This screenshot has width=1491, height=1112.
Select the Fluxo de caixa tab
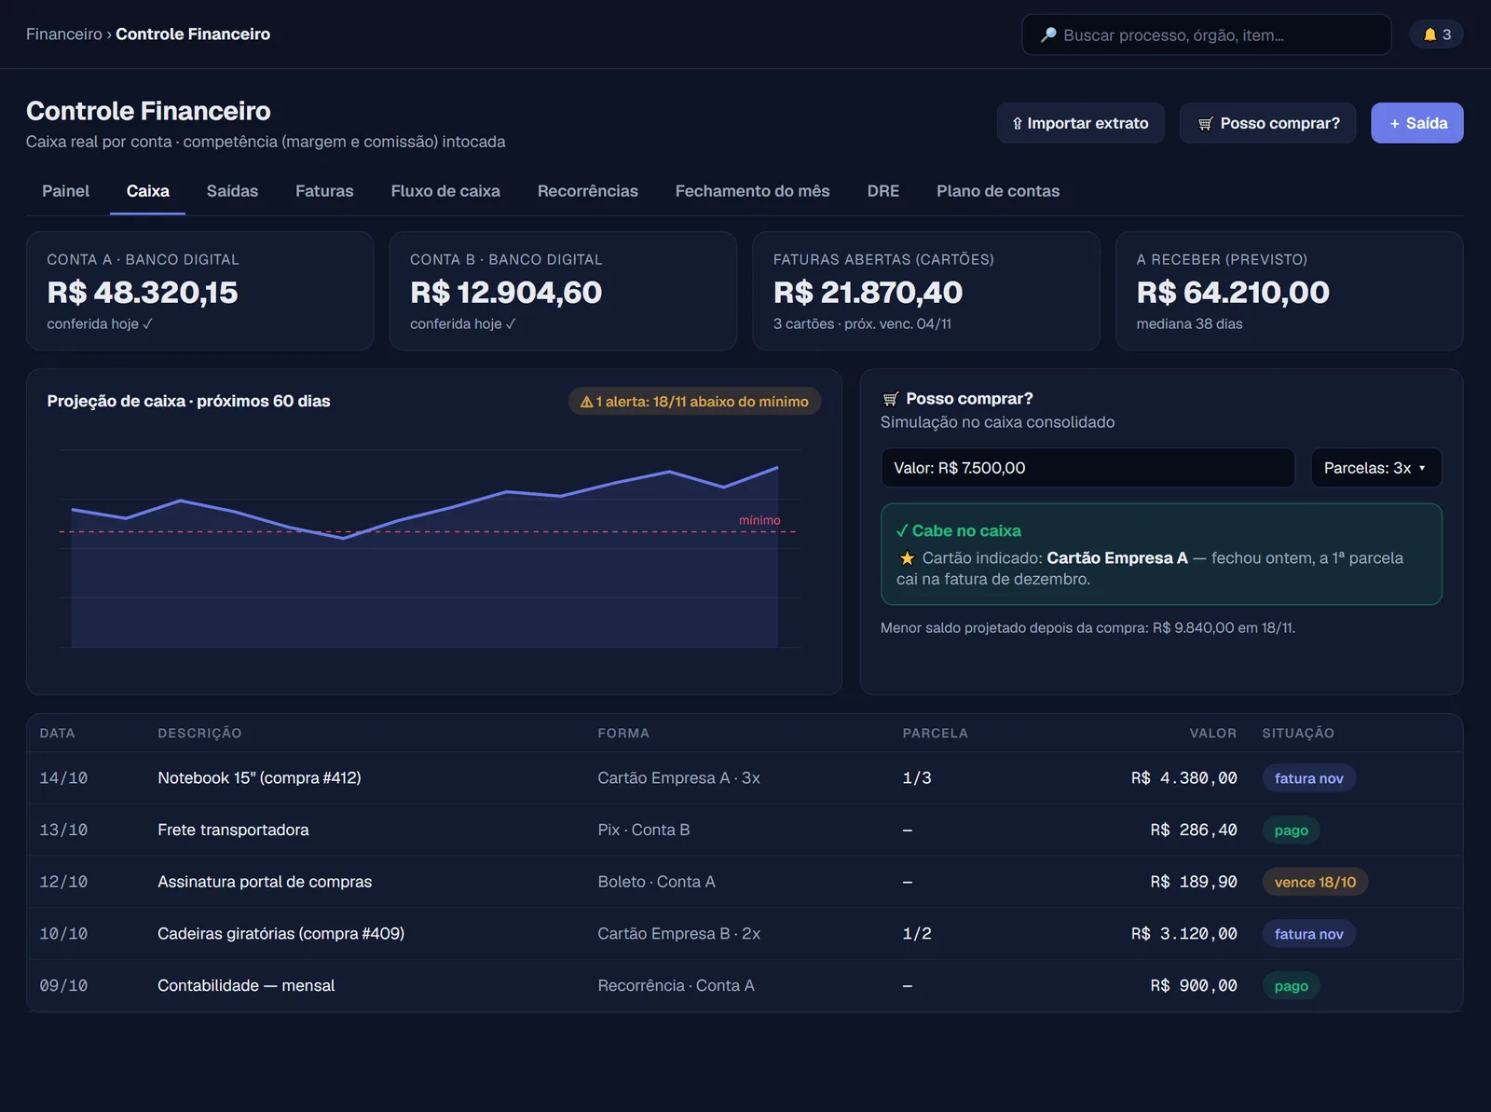(x=445, y=191)
